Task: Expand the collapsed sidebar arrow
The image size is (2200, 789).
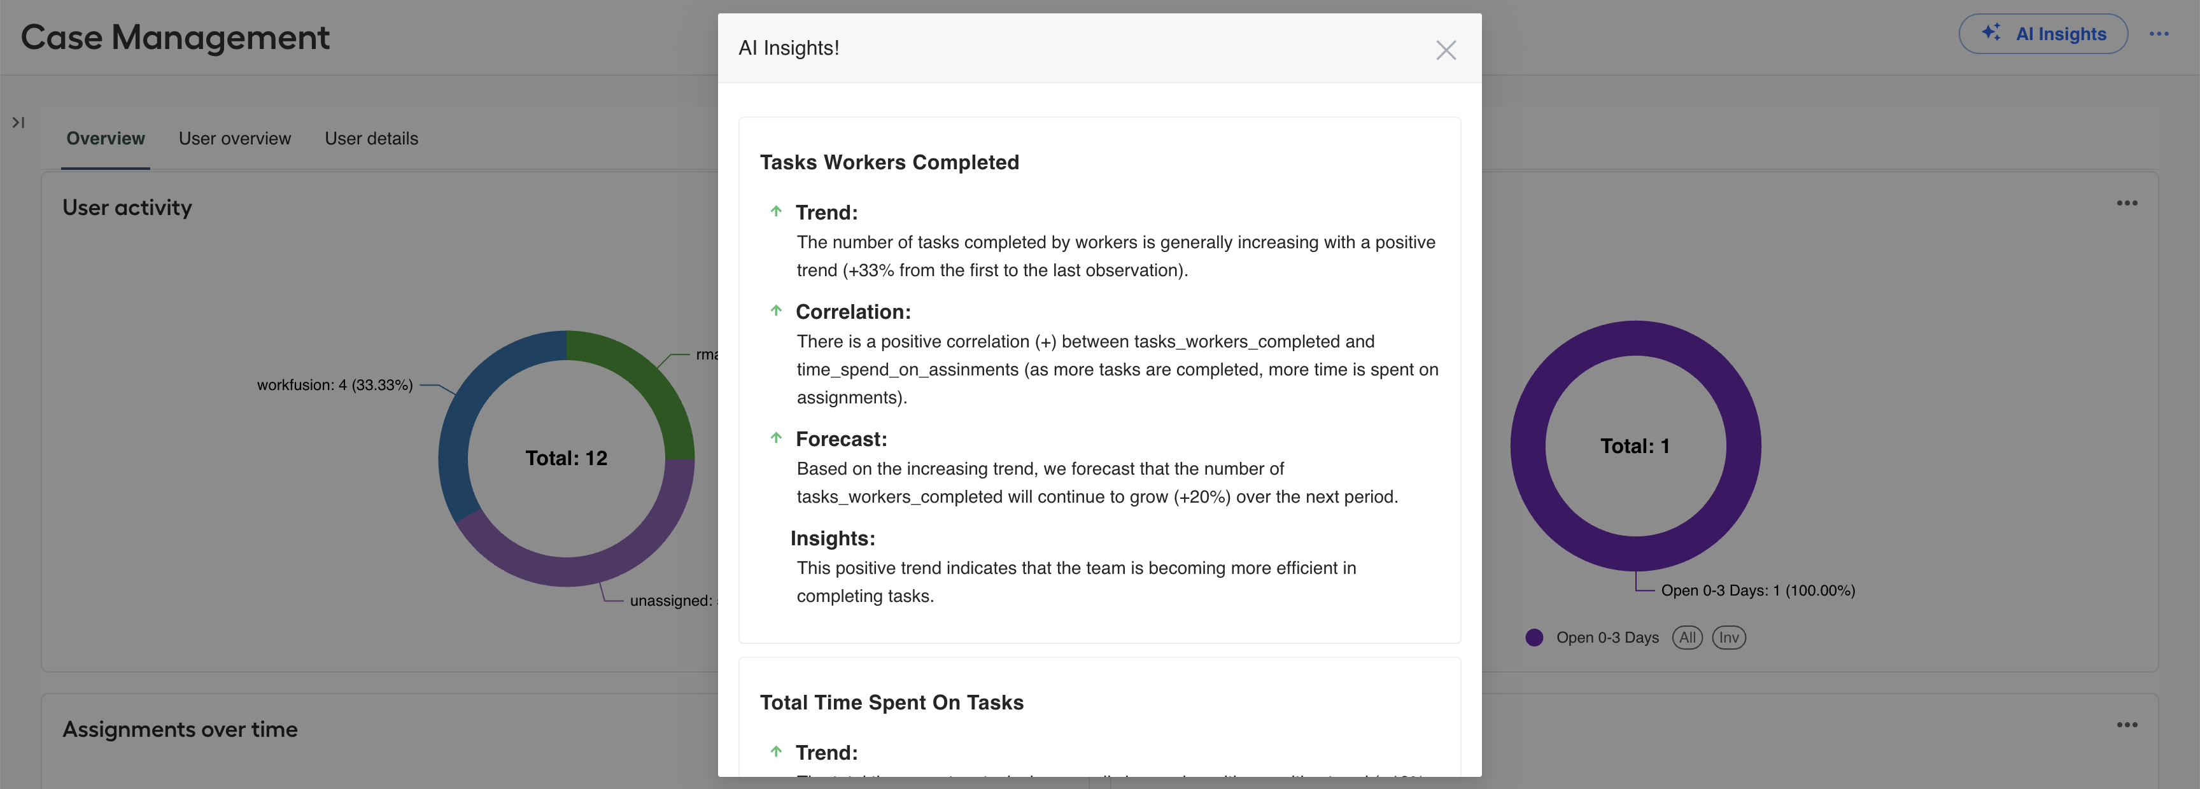Action: (x=18, y=123)
